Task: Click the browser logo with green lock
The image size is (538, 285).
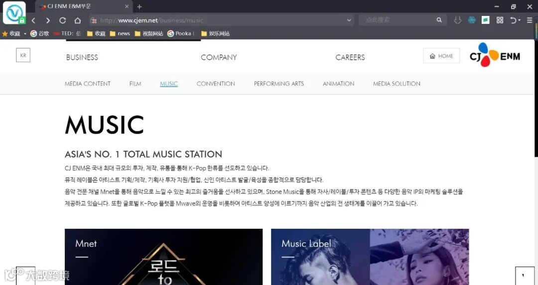Action: coord(14,12)
